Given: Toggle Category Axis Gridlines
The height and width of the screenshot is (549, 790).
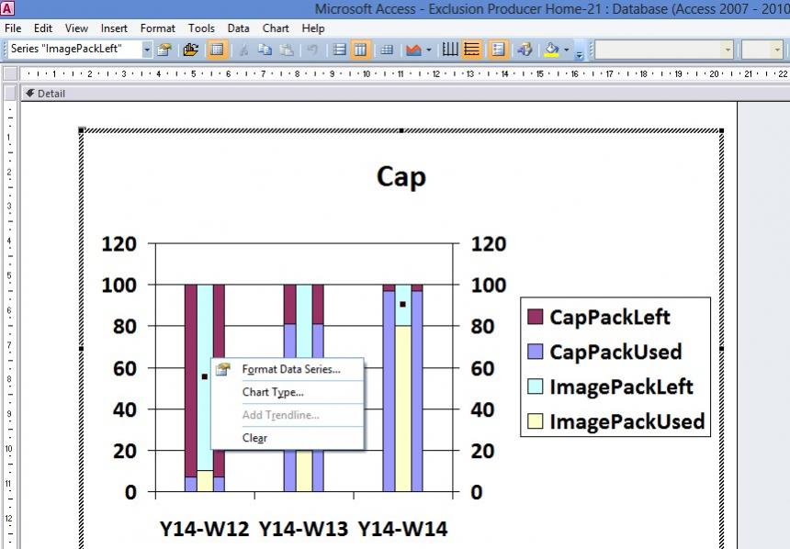Looking at the screenshot, I should 450,50.
